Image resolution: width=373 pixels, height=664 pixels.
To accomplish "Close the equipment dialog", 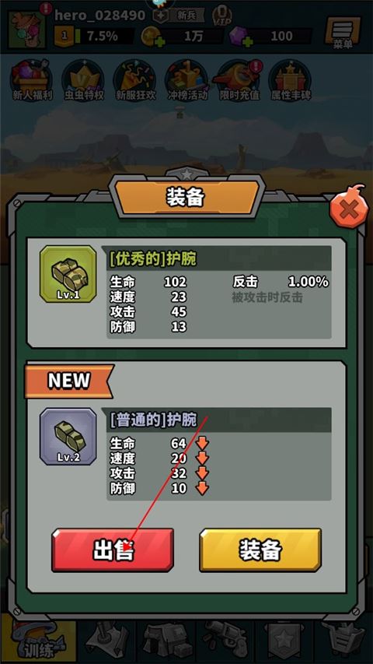I will 348,208.
